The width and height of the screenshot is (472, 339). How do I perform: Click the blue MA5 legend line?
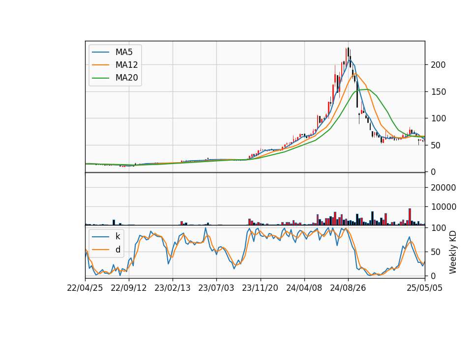coord(100,52)
